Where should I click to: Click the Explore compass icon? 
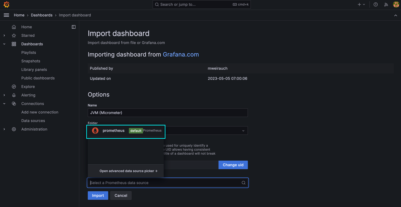[14, 87]
